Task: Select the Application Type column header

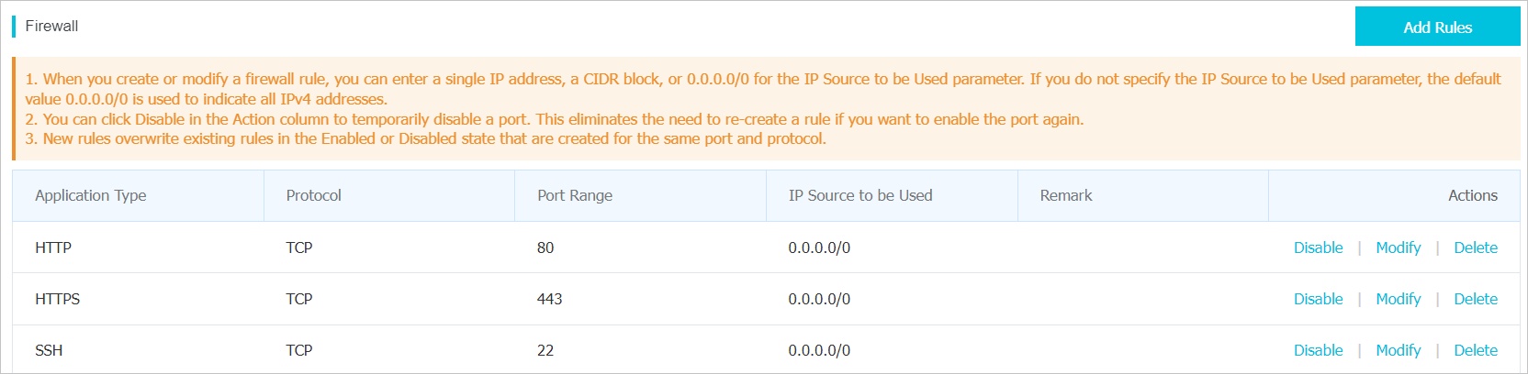Action: [x=91, y=195]
